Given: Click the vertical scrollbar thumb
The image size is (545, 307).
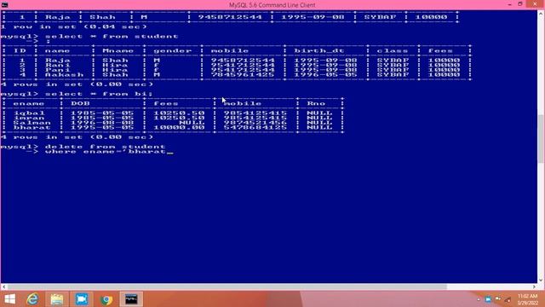Looking at the screenshot, I should [541, 138].
